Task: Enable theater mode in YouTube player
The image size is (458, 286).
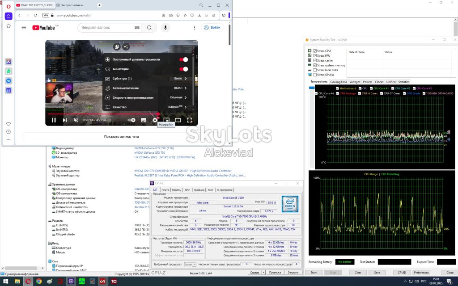Action: [178, 120]
